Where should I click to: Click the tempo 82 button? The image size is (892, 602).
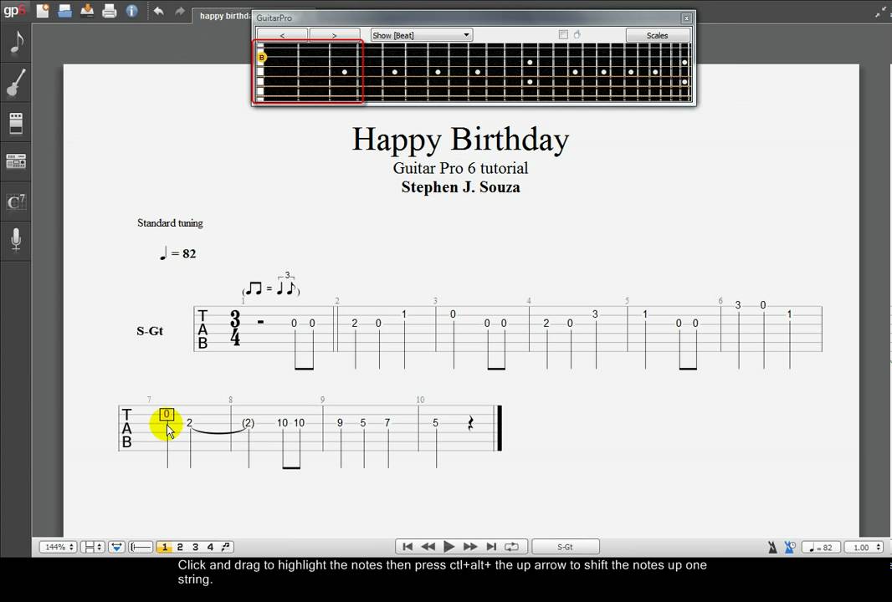pos(821,547)
